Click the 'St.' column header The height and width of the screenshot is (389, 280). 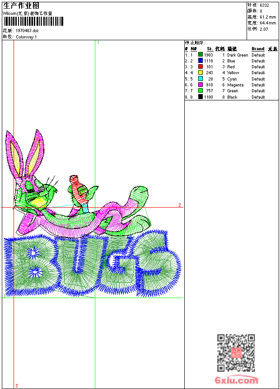210,49
